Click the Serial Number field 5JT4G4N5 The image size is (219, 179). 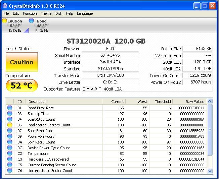click(x=110, y=55)
